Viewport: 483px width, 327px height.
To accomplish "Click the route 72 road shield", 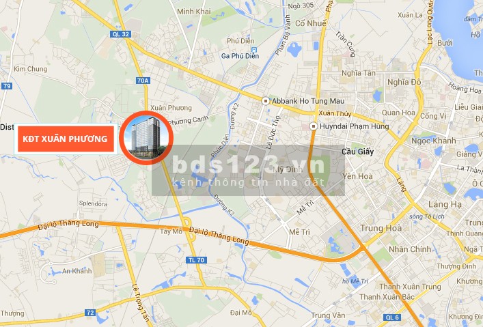I will pos(90,313).
